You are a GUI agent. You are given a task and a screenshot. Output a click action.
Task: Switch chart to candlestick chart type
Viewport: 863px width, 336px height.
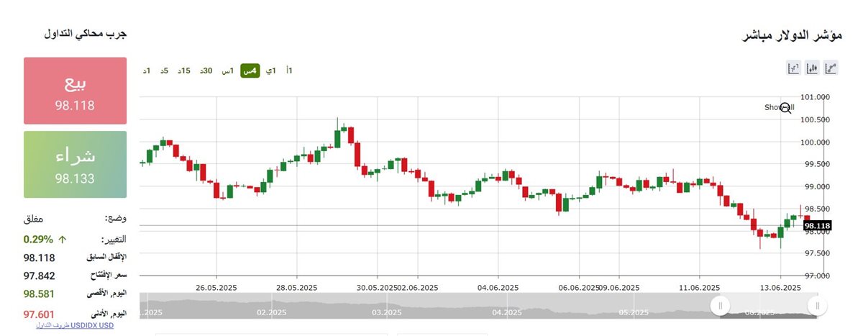813,69
